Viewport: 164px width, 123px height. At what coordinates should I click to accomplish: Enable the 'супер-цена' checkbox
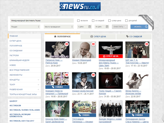(109, 20)
